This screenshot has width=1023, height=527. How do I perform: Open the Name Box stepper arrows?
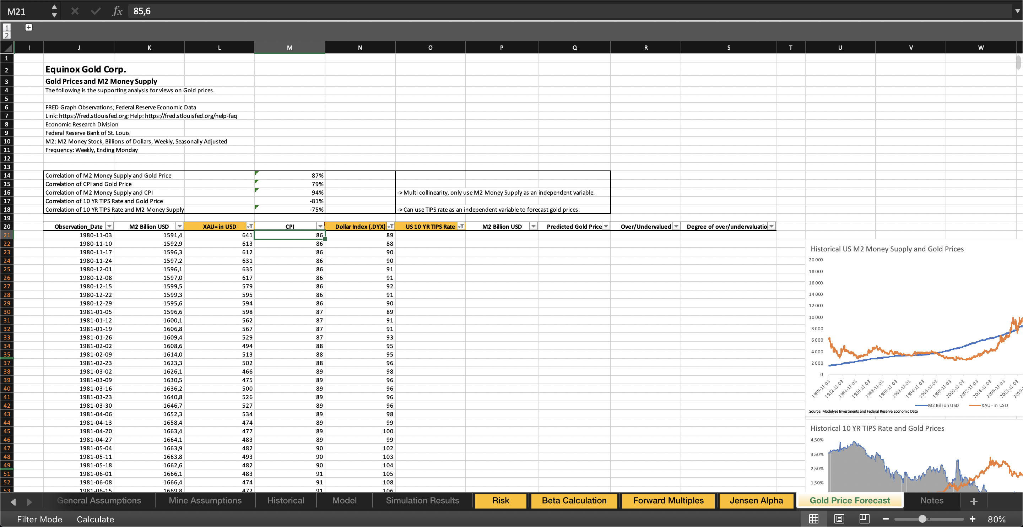point(54,11)
